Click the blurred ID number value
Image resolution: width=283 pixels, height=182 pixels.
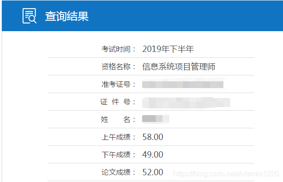(186, 103)
